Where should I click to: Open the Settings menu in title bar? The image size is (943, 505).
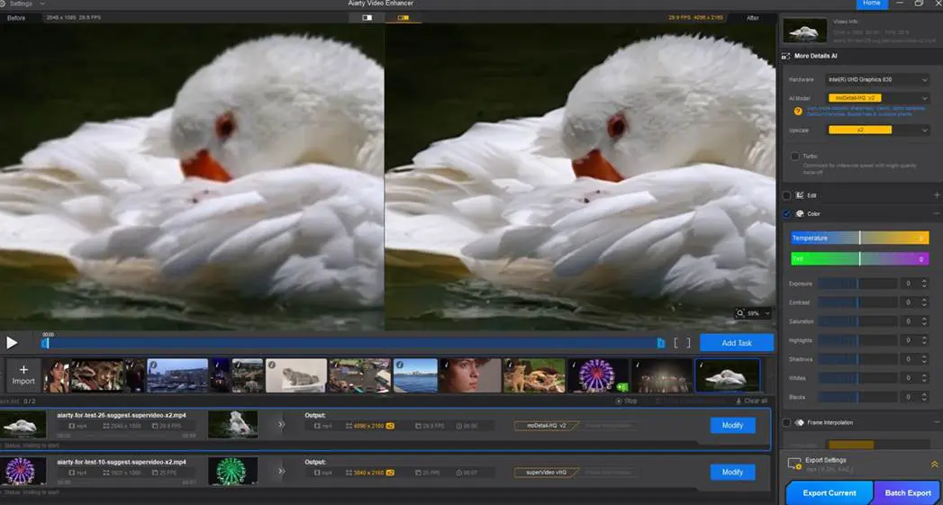tap(24, 4)
